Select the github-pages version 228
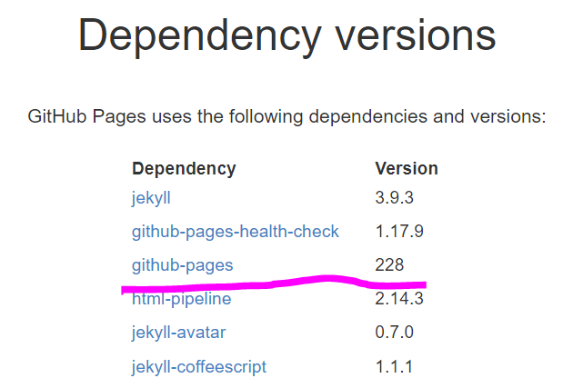 389,265
